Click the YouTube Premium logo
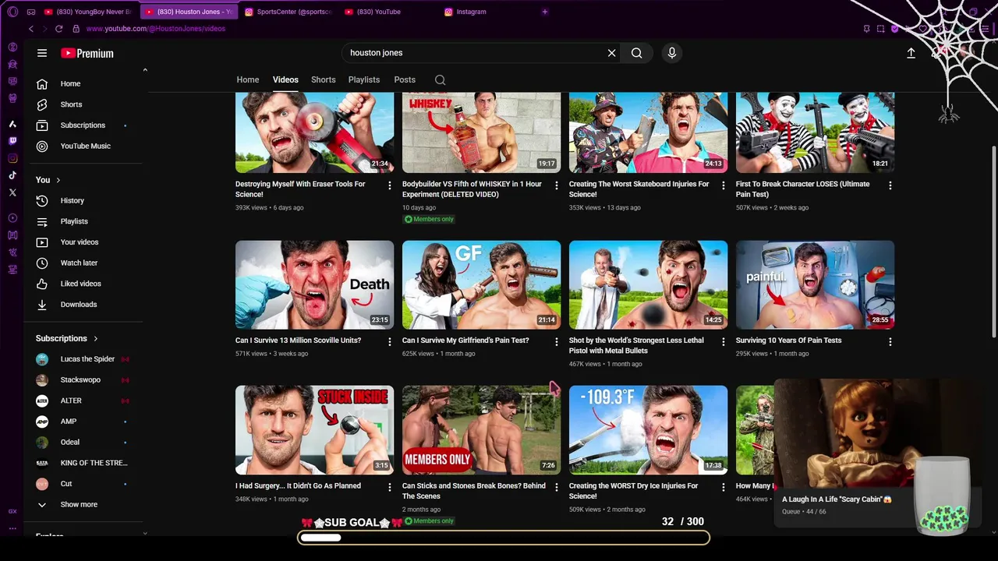 [x=87, y=53]
